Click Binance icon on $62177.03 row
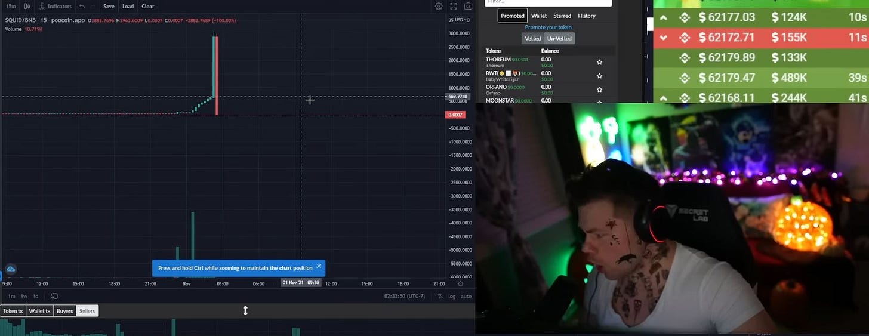 coord(685,17)
